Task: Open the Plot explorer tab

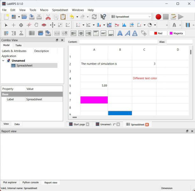Action: (x=10, y=182)
